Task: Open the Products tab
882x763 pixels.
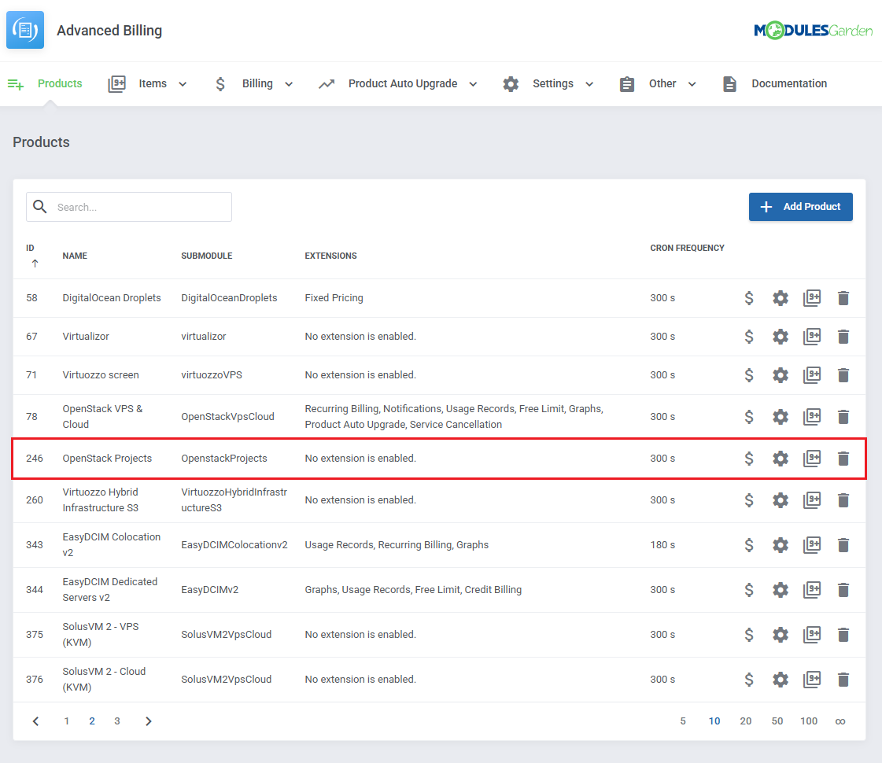Action: point(45,84)
